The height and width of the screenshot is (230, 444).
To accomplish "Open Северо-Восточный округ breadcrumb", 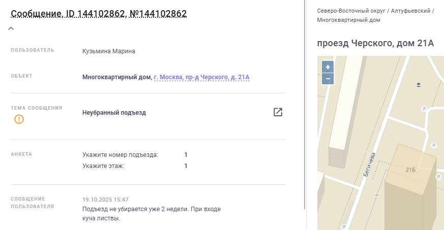I will click(350, 11).
